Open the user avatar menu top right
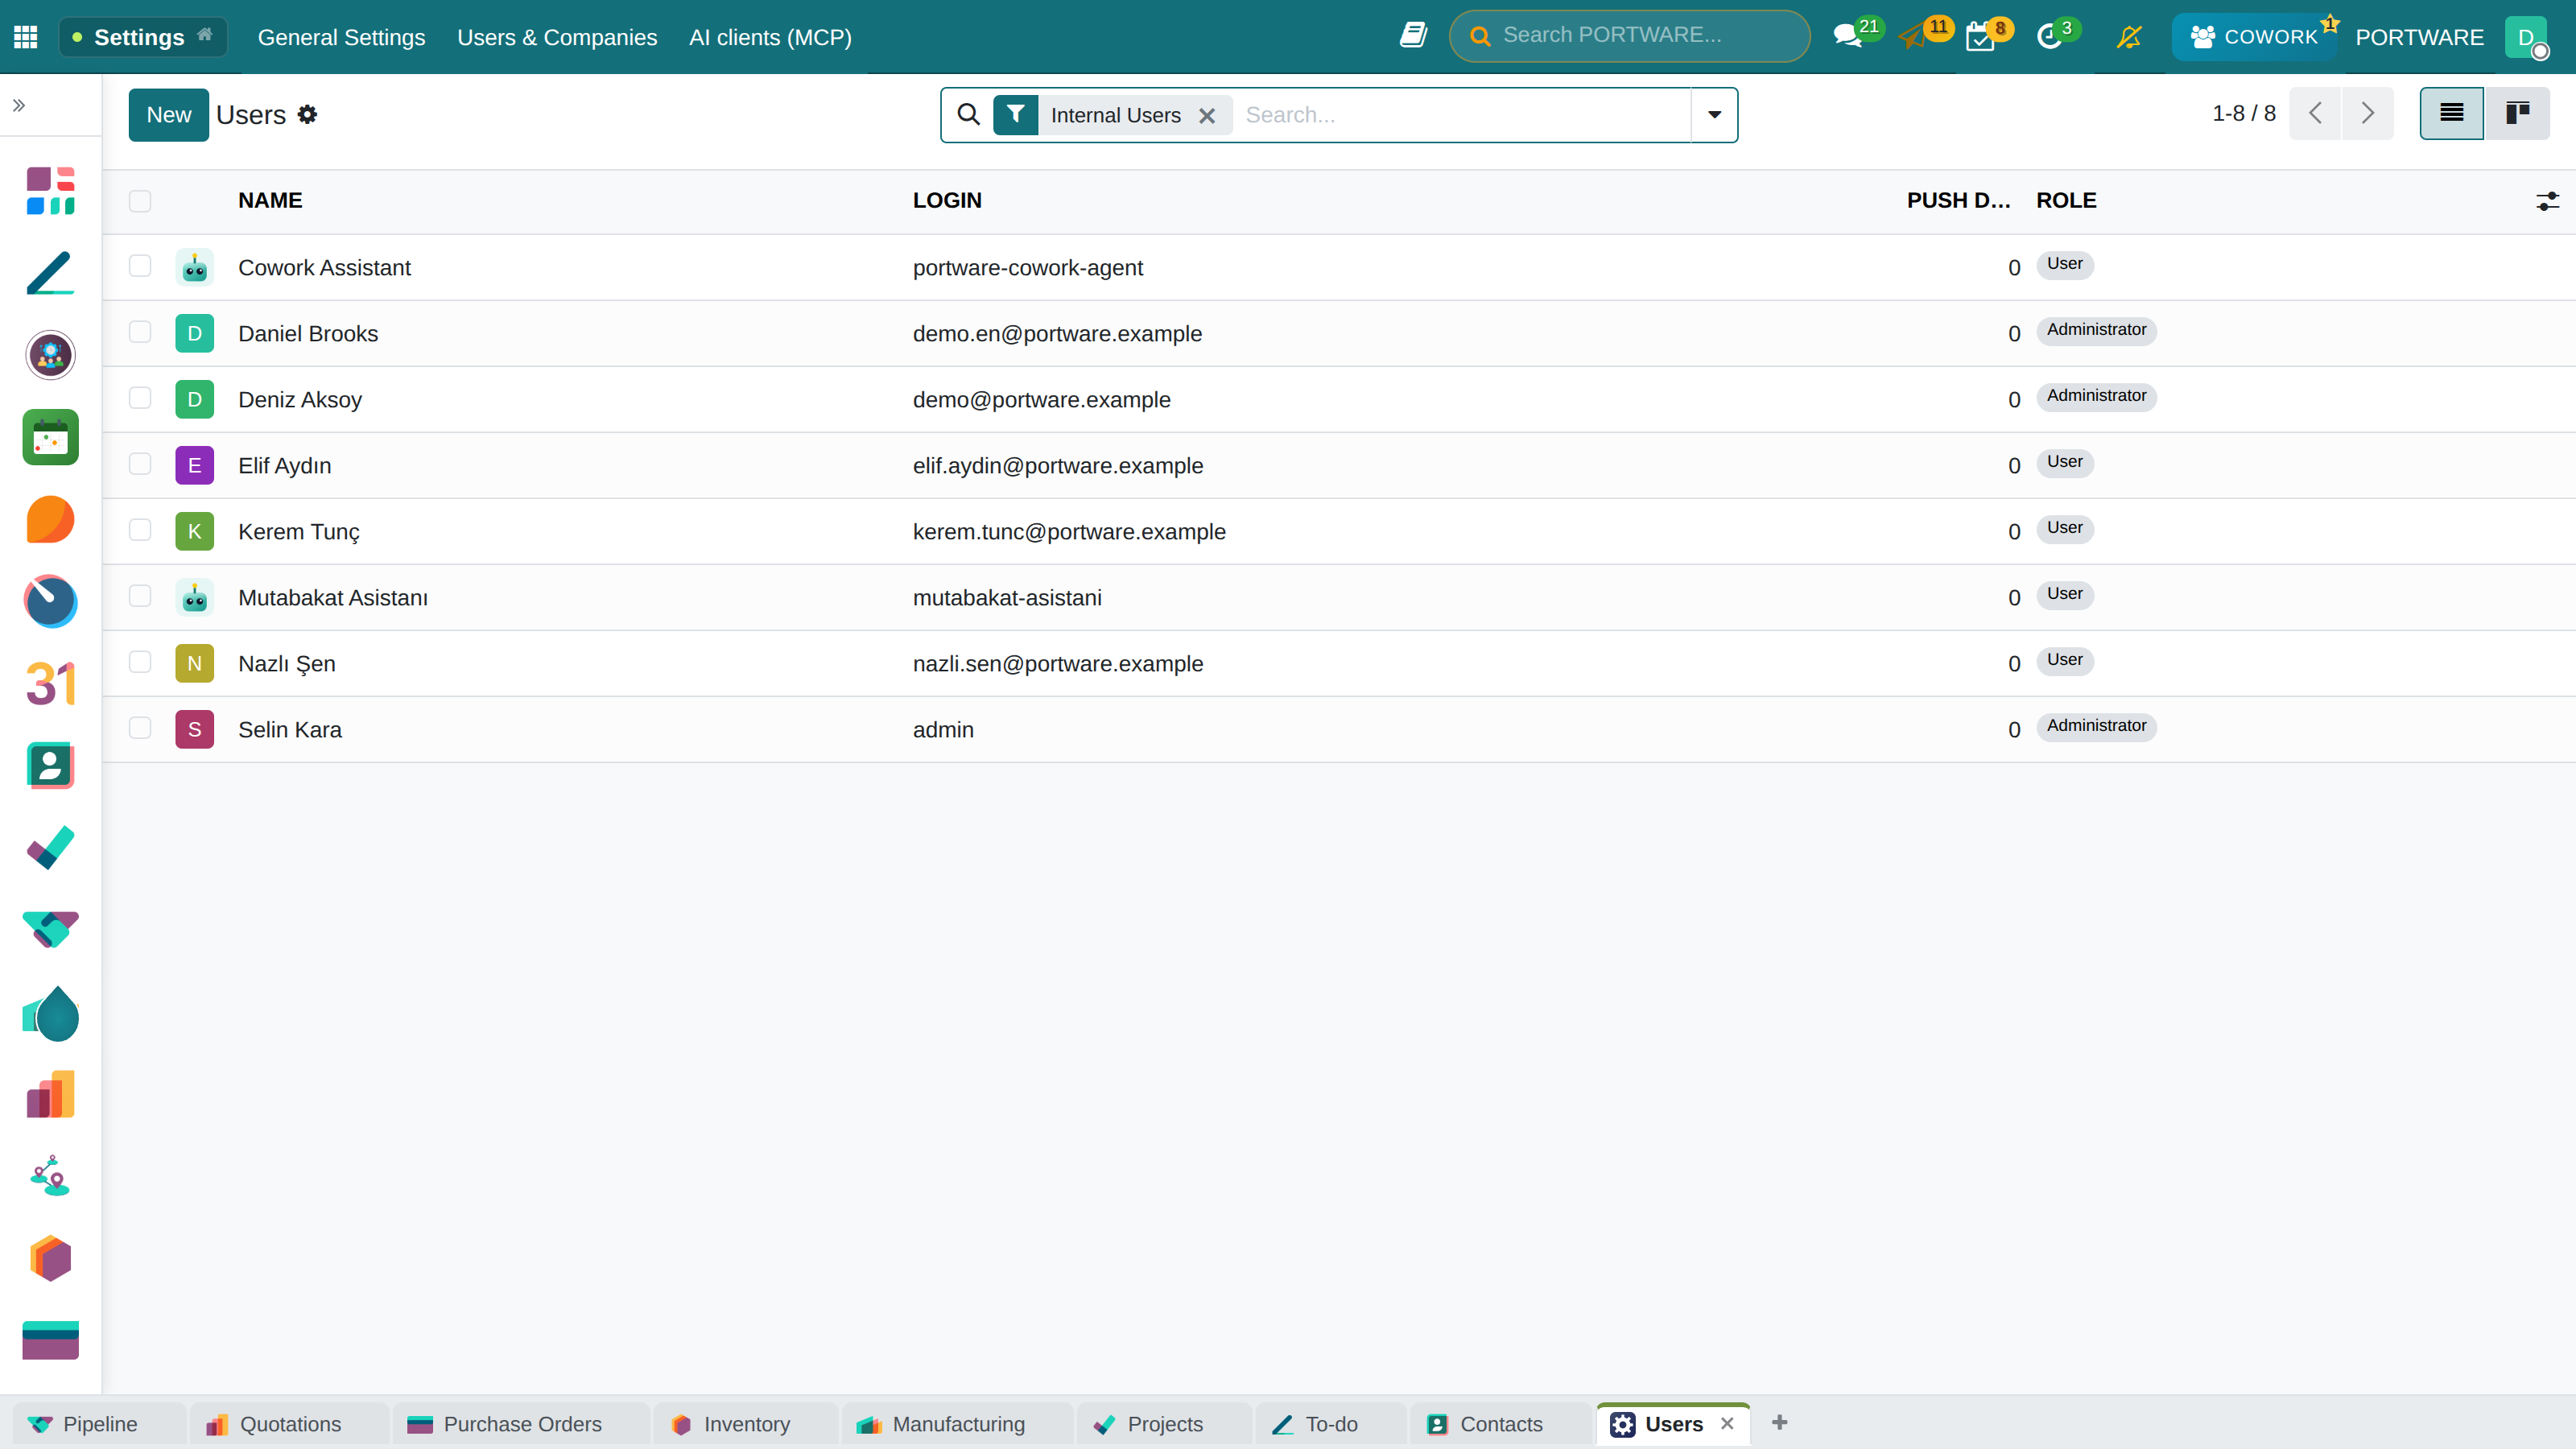Viewport: 2576px width, 1449px height. point(2526,37)
